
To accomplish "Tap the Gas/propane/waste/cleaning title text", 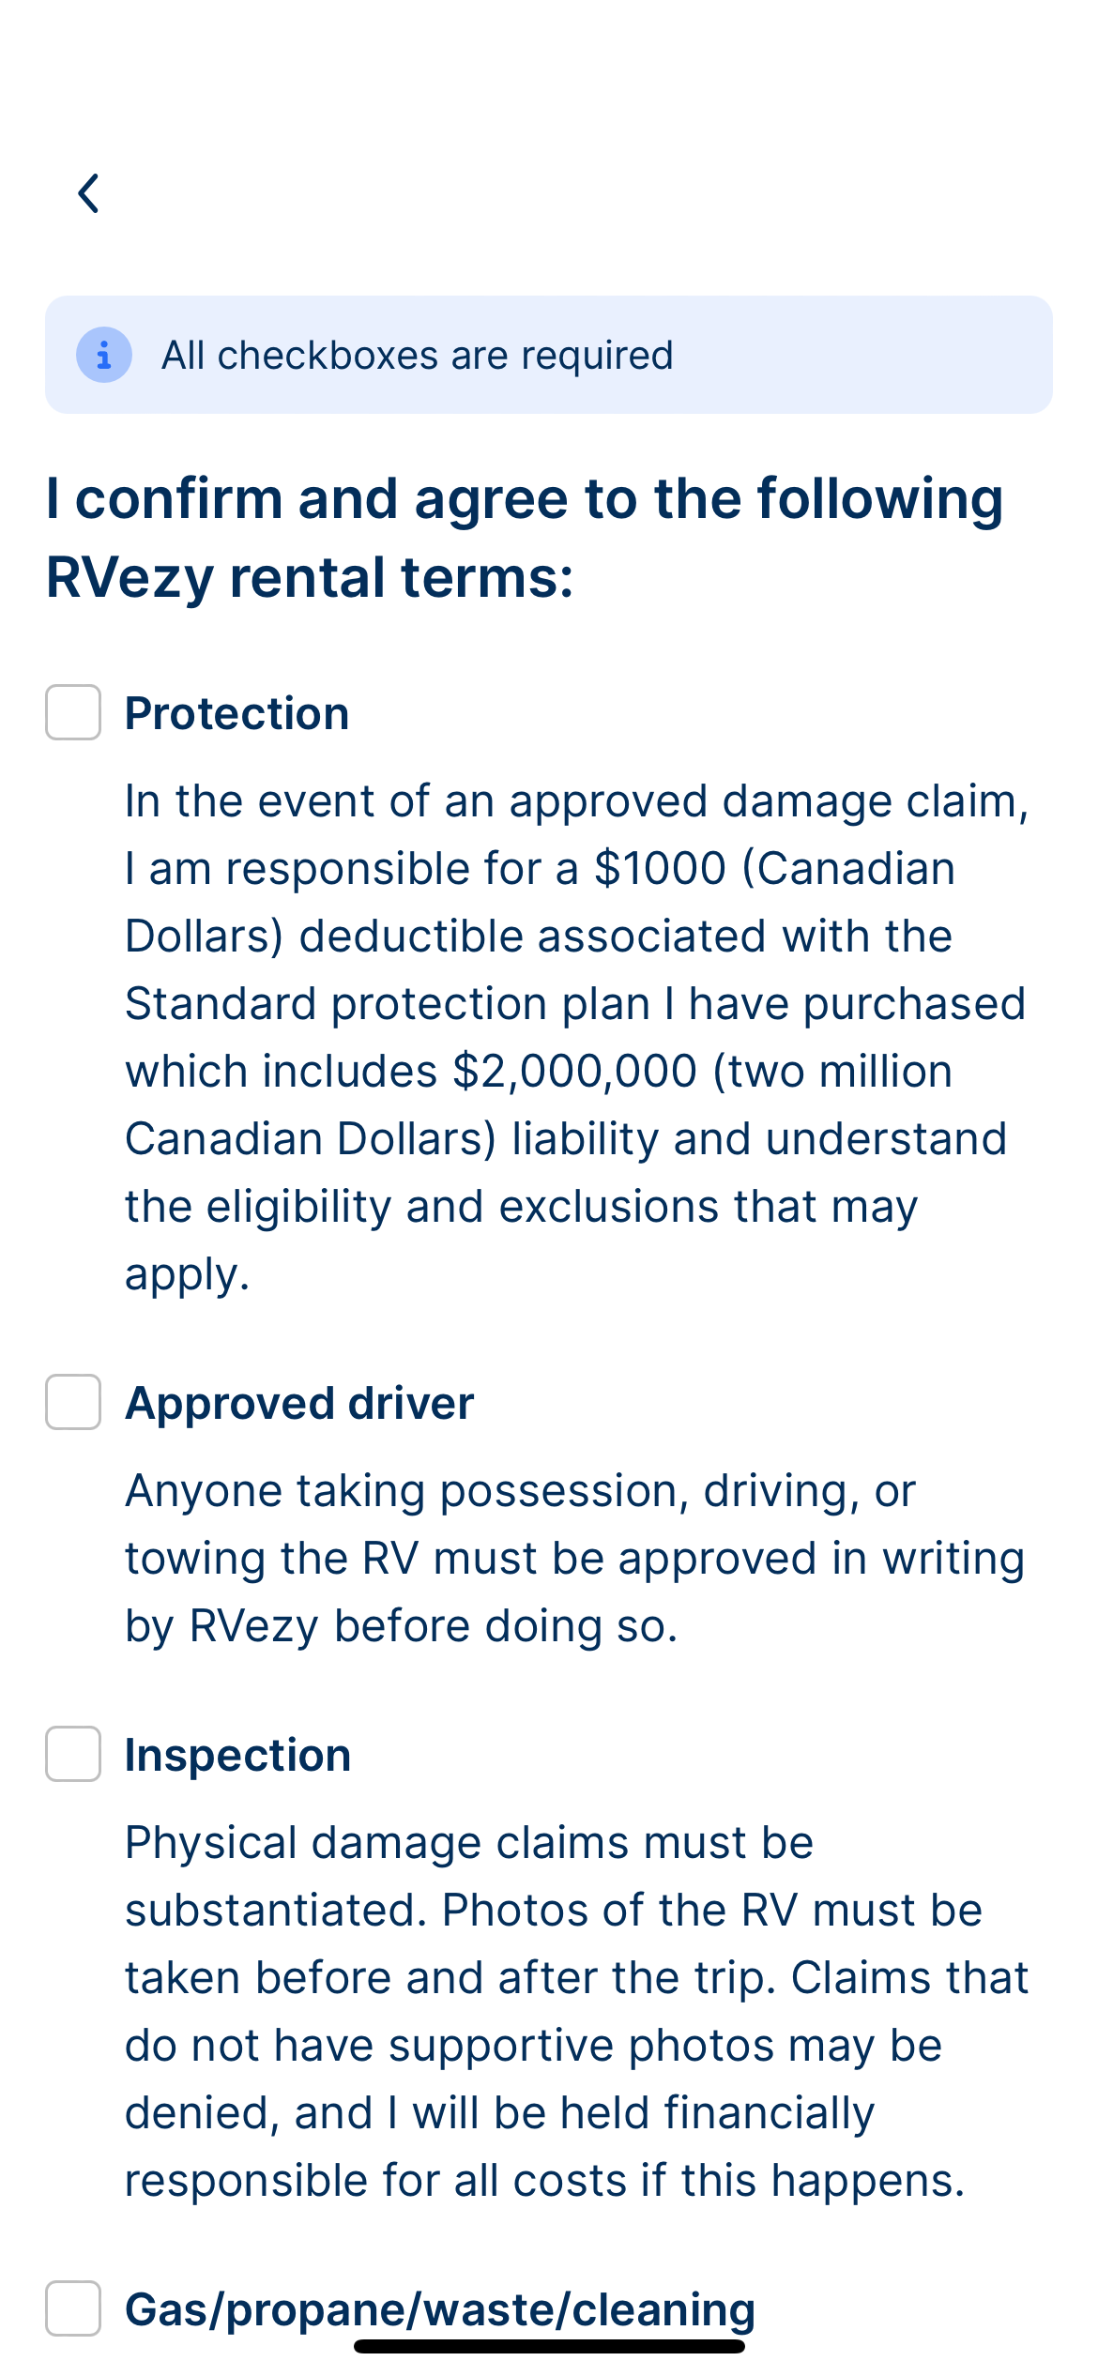I will click(439, 2308).
